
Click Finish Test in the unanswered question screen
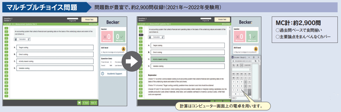(89, 20)
